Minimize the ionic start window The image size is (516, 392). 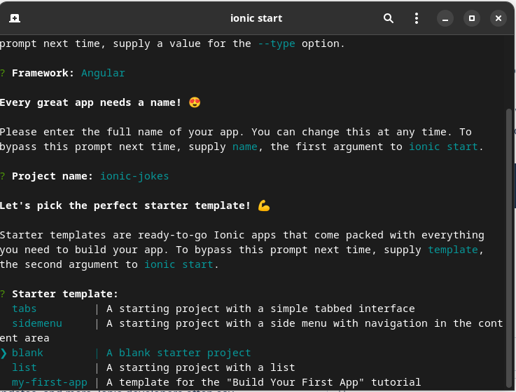click(x=445, y=18)
